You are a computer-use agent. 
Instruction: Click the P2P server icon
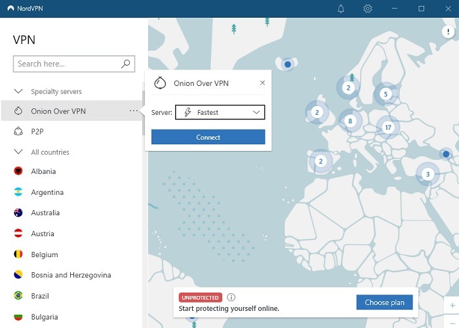pos(18,132)
